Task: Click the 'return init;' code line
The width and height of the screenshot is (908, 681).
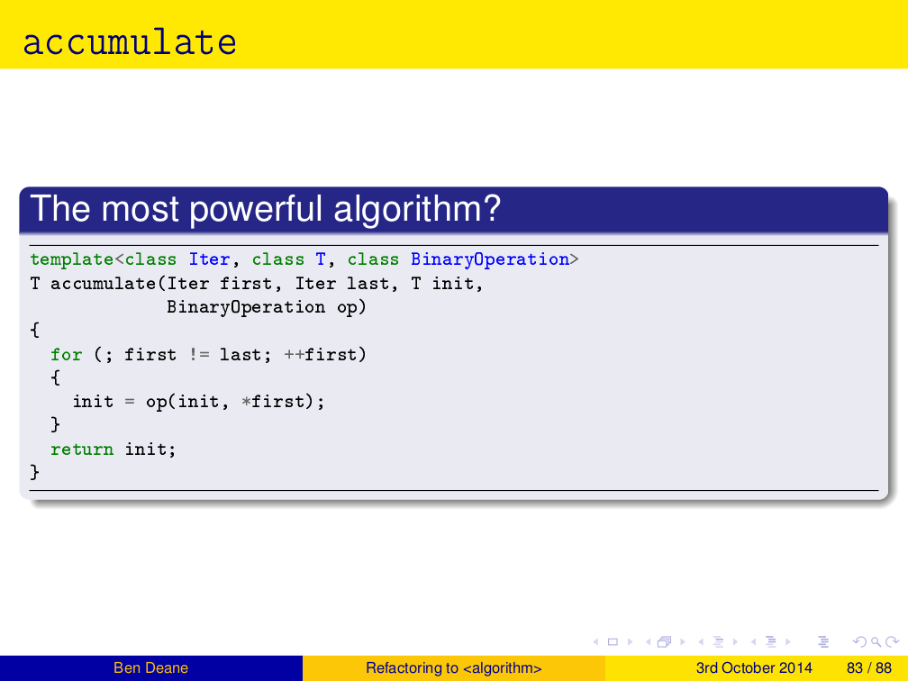Action: coord(113,449)
